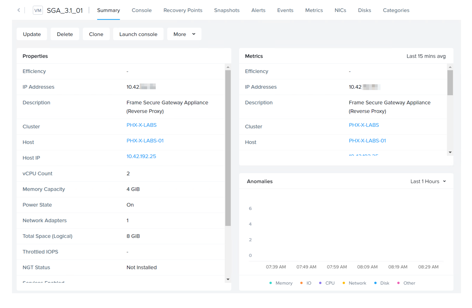The width and height of the screenshot is (472, 308).
Task: Toggle Network series in Anomalies legend
Action: click(354, 283)
